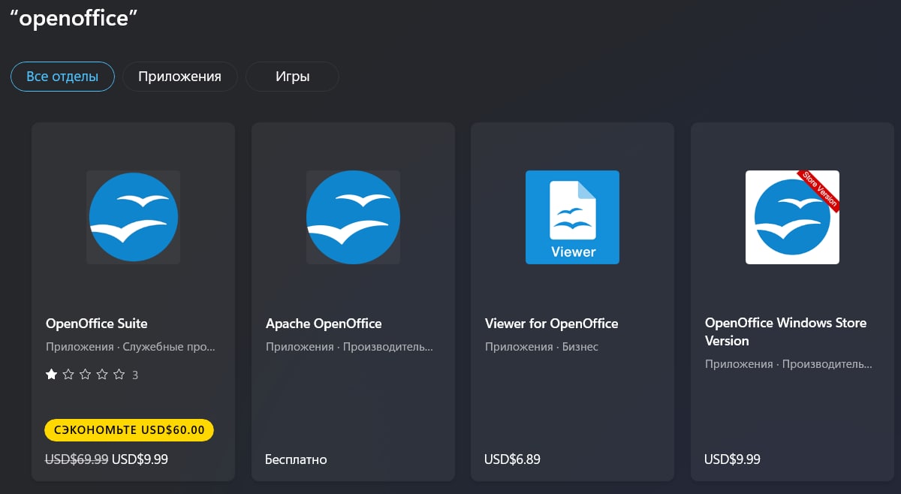
Task: Click the rating count 3
Action: (x=135, y=375)
